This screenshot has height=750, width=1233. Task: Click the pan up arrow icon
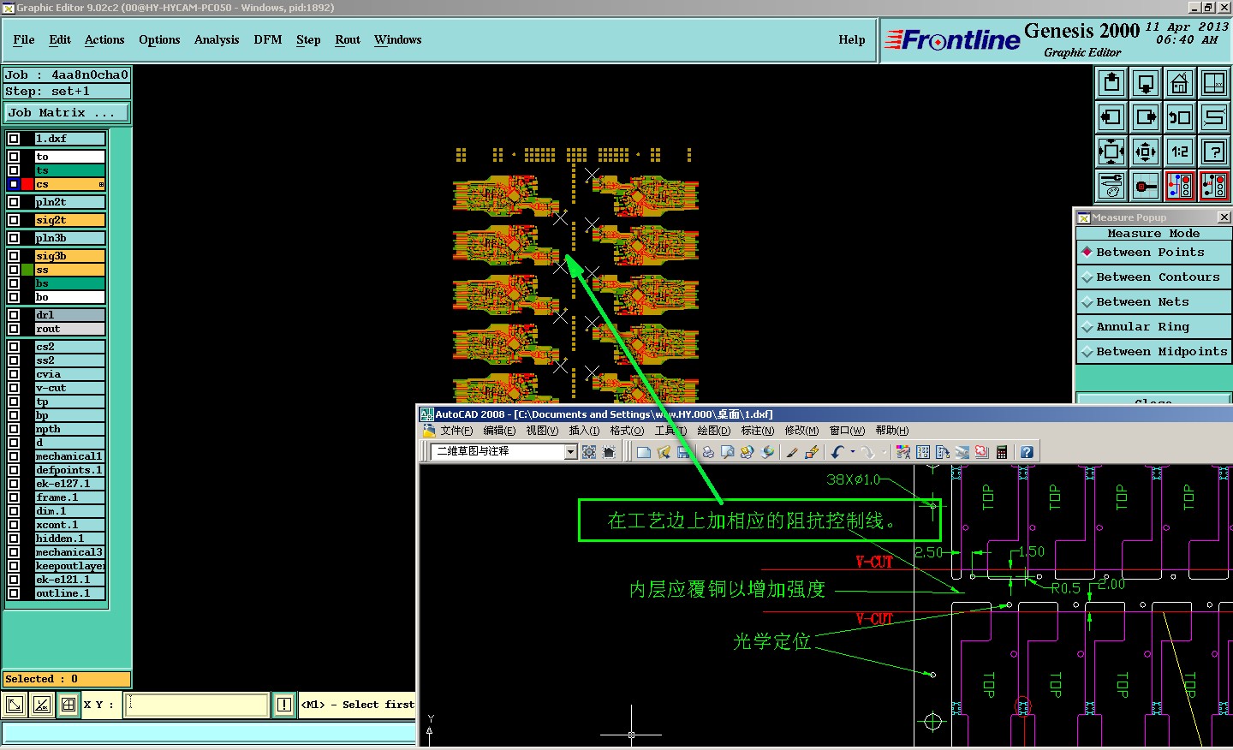(x=1111, y=83)
